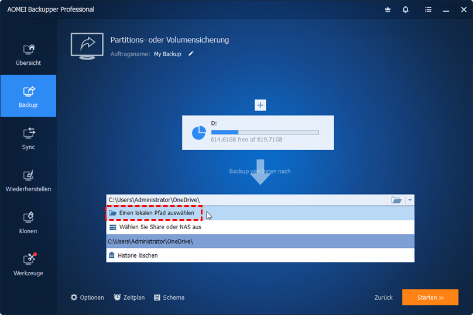
Task: Click the D: drive usage bar
Action: (265, 132)
